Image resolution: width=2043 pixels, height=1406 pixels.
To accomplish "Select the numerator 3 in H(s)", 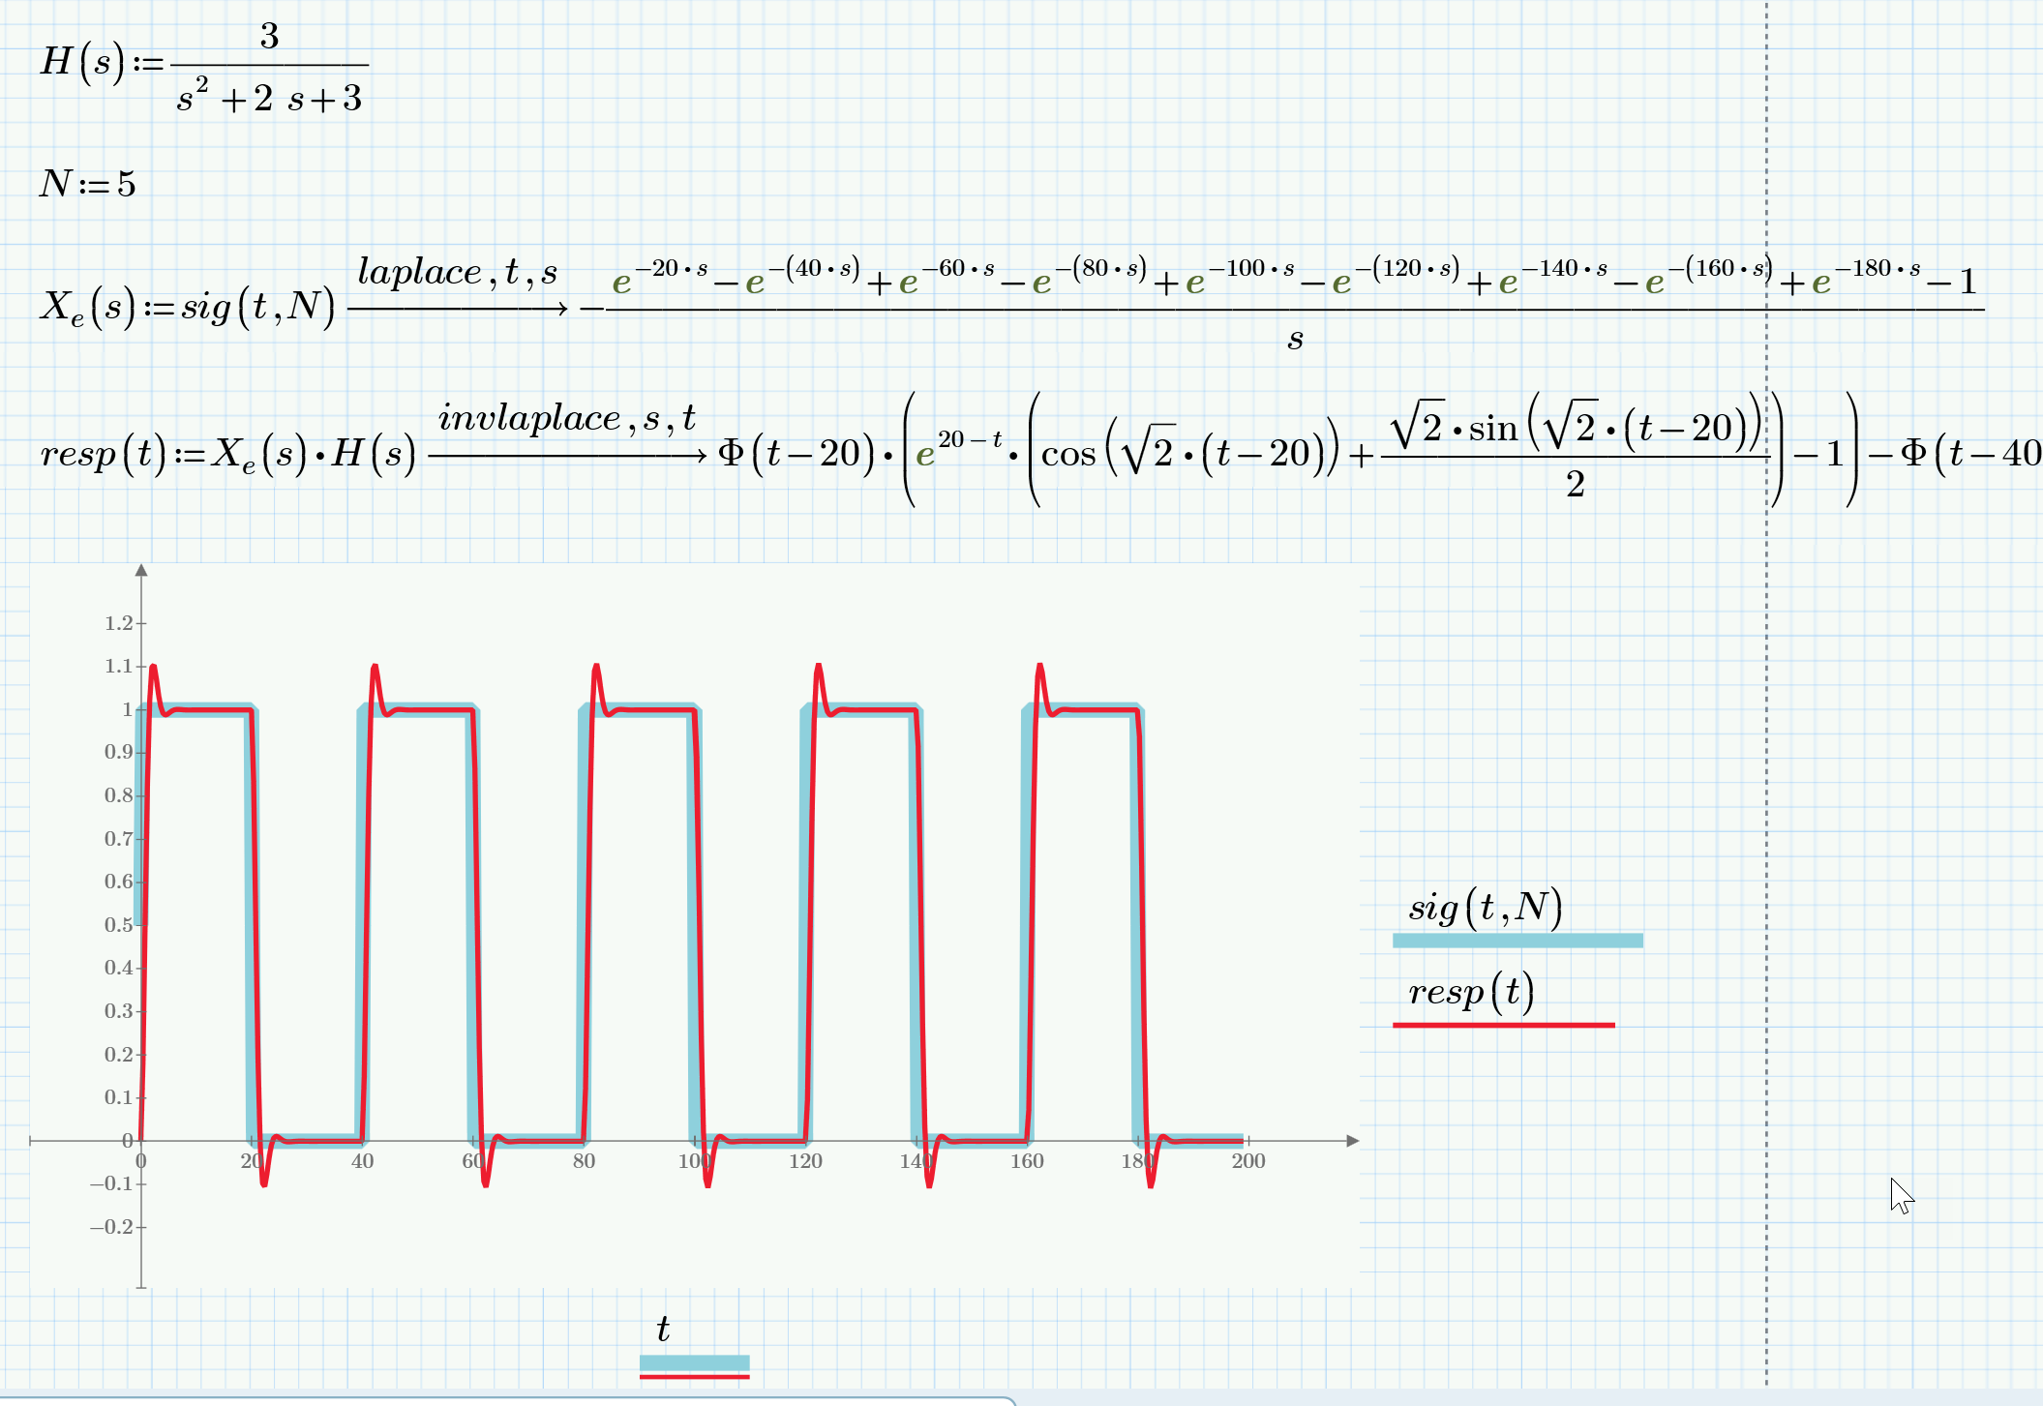I will tap(269, 37).
